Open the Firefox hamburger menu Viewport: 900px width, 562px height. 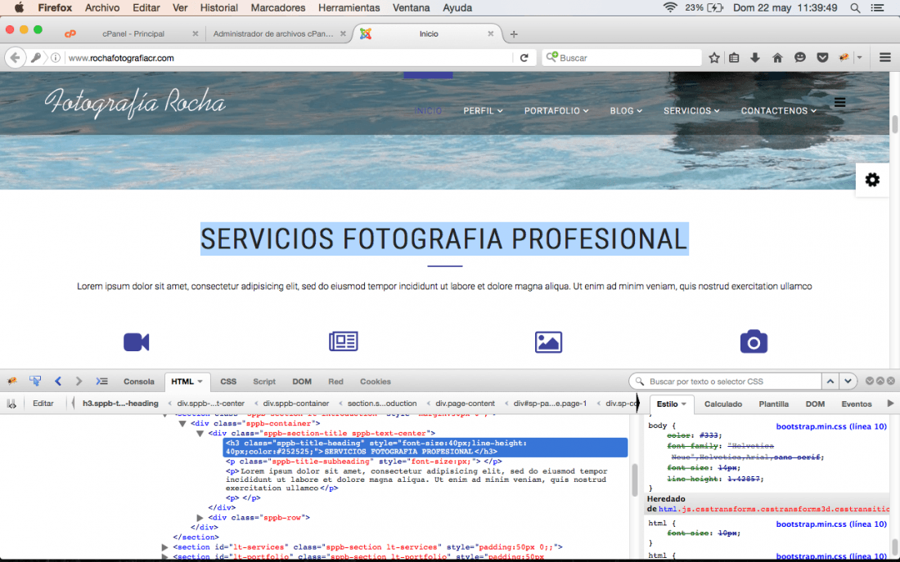885,58
